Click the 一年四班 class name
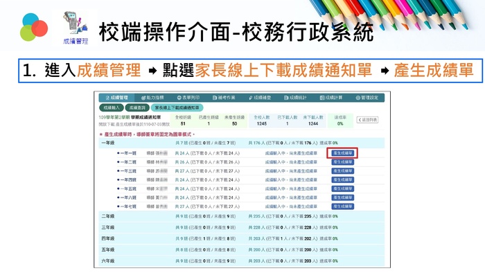This screenshot has height=273, width=485. (128, 180)
